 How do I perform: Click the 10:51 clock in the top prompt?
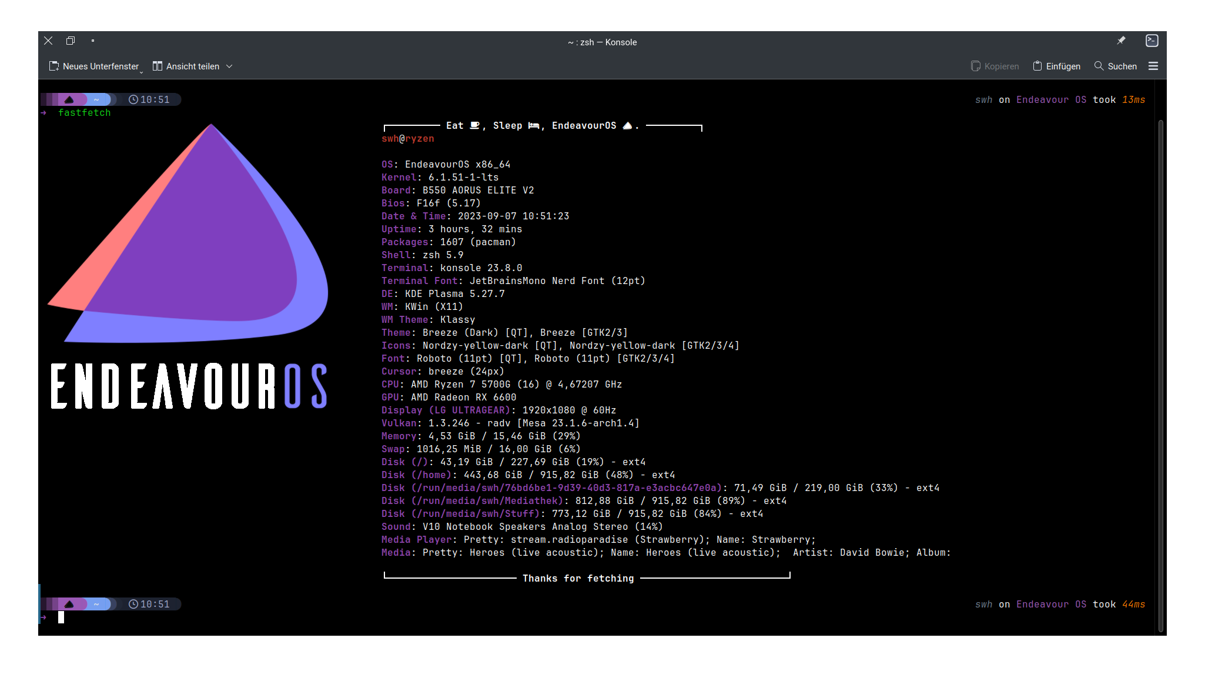click(149, 100)
